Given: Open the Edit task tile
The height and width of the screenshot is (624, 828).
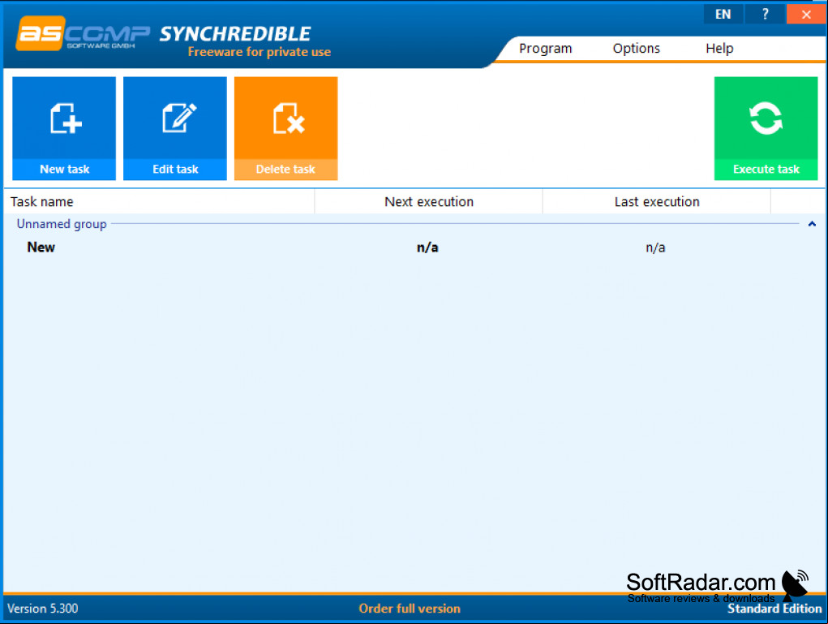Looking at the screenshot, I should point(175,128).
